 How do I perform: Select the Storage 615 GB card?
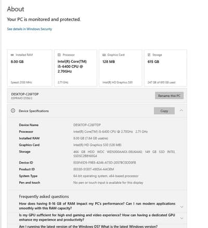(x=165, y=68)
